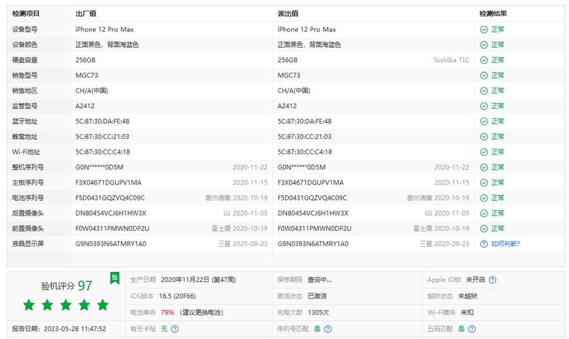Open help icon next to 五码匹配 是
The width and height of the screenshot is (569, 339).
tap(472, 329)
